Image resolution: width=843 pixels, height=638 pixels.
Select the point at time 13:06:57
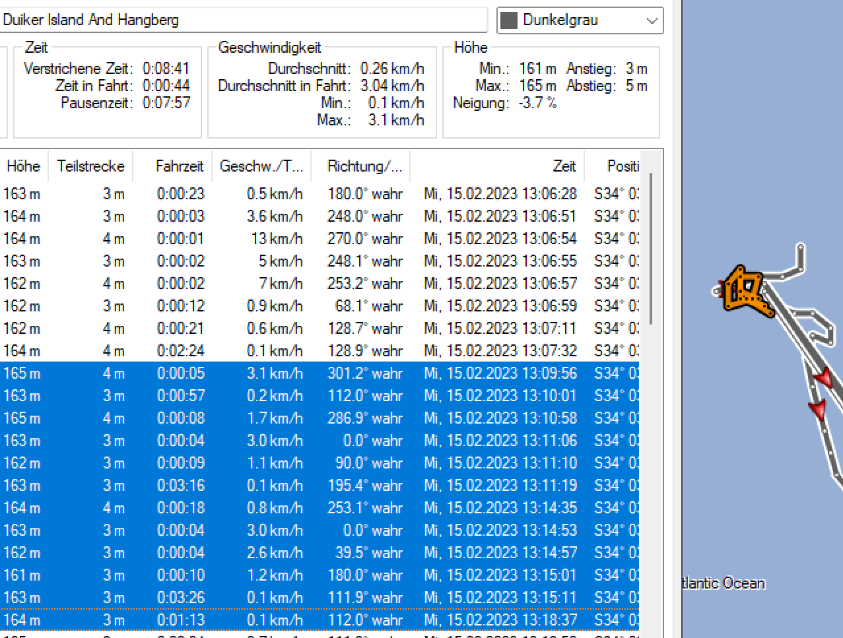click(320, 284)
